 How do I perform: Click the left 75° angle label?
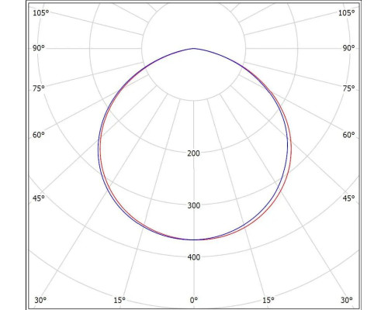39,88
